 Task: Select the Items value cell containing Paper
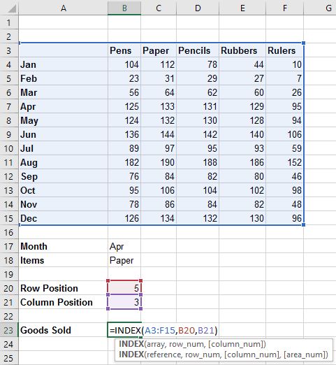point(124,260)
